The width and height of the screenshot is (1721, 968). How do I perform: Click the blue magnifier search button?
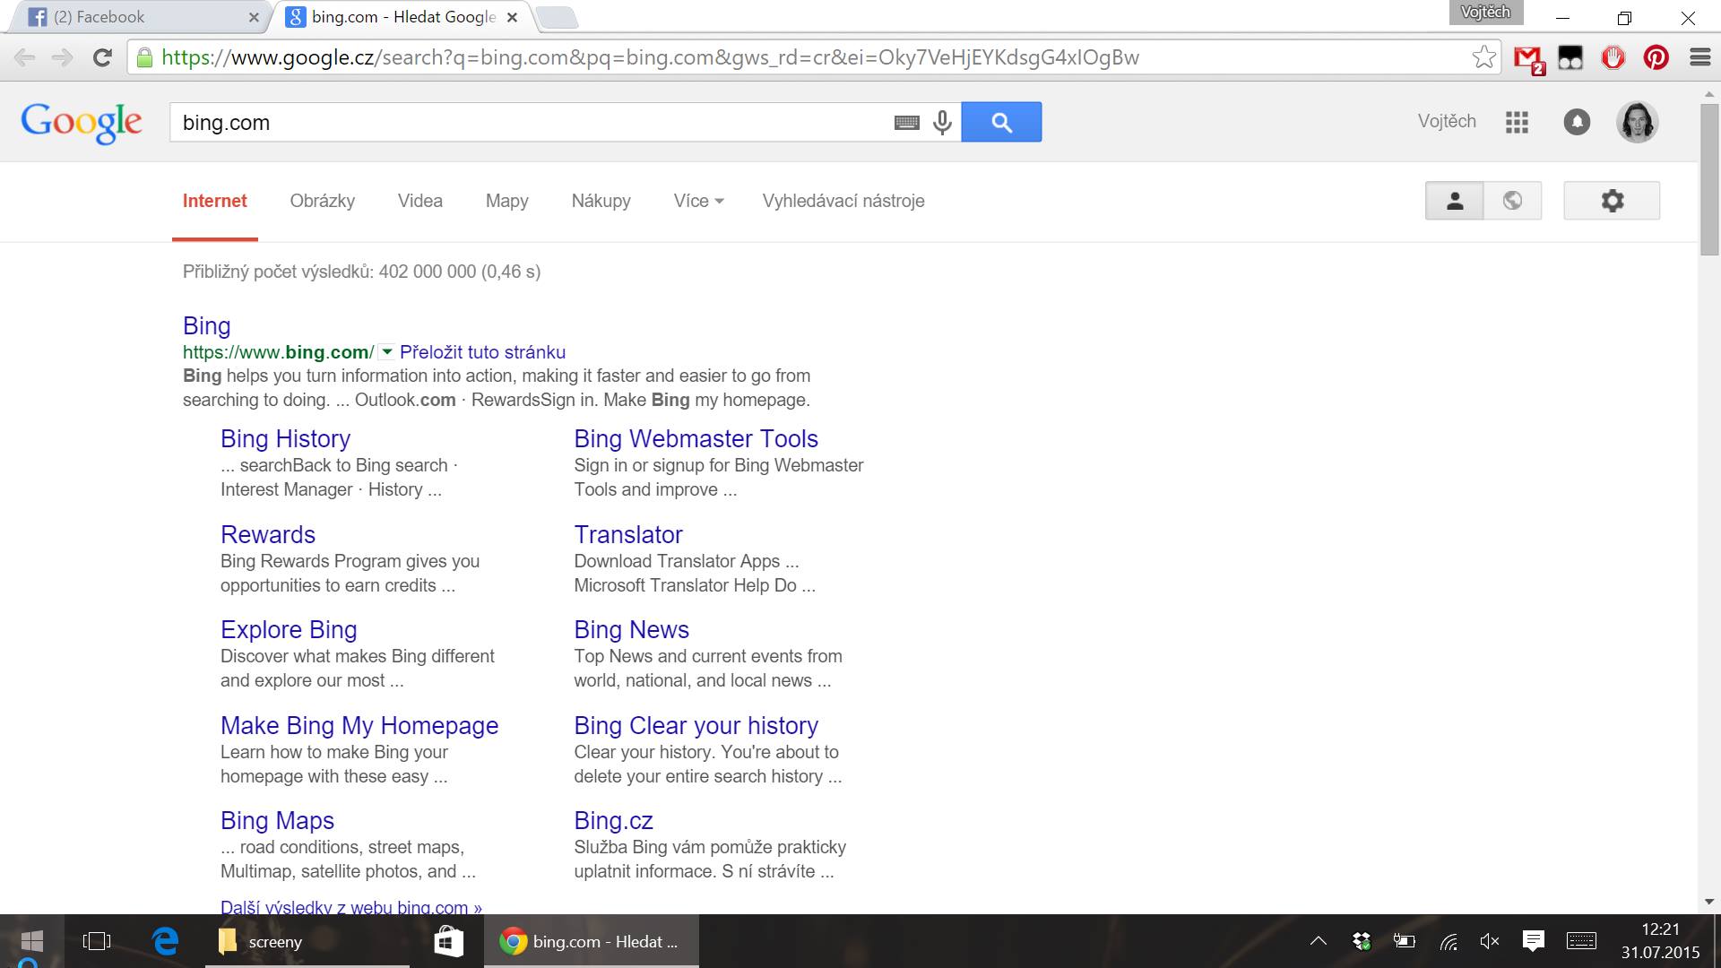pos(1001,122)
